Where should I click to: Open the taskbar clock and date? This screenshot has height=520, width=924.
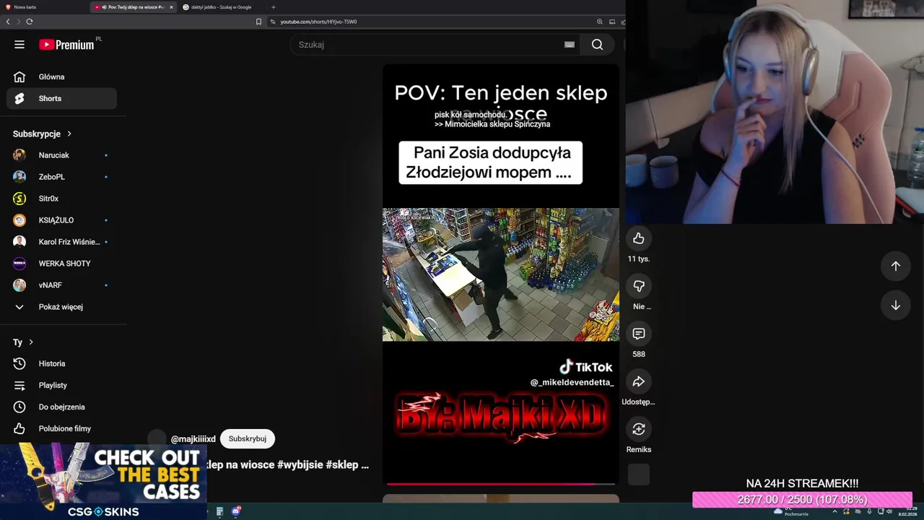(x=907, y=511)
